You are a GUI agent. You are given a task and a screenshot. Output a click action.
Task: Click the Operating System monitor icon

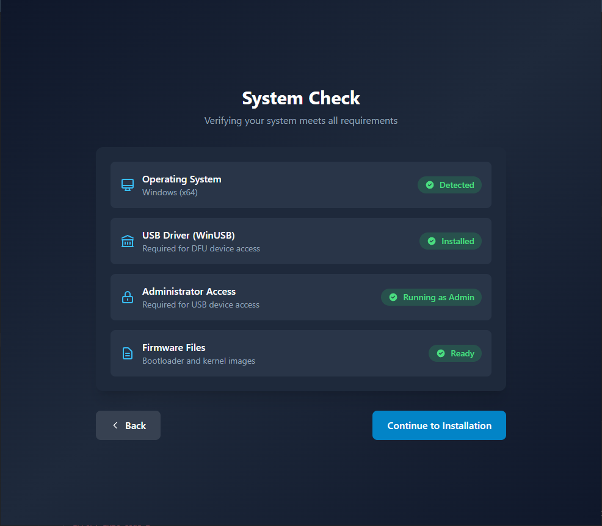pyautogui.click(x=127, y=184)
